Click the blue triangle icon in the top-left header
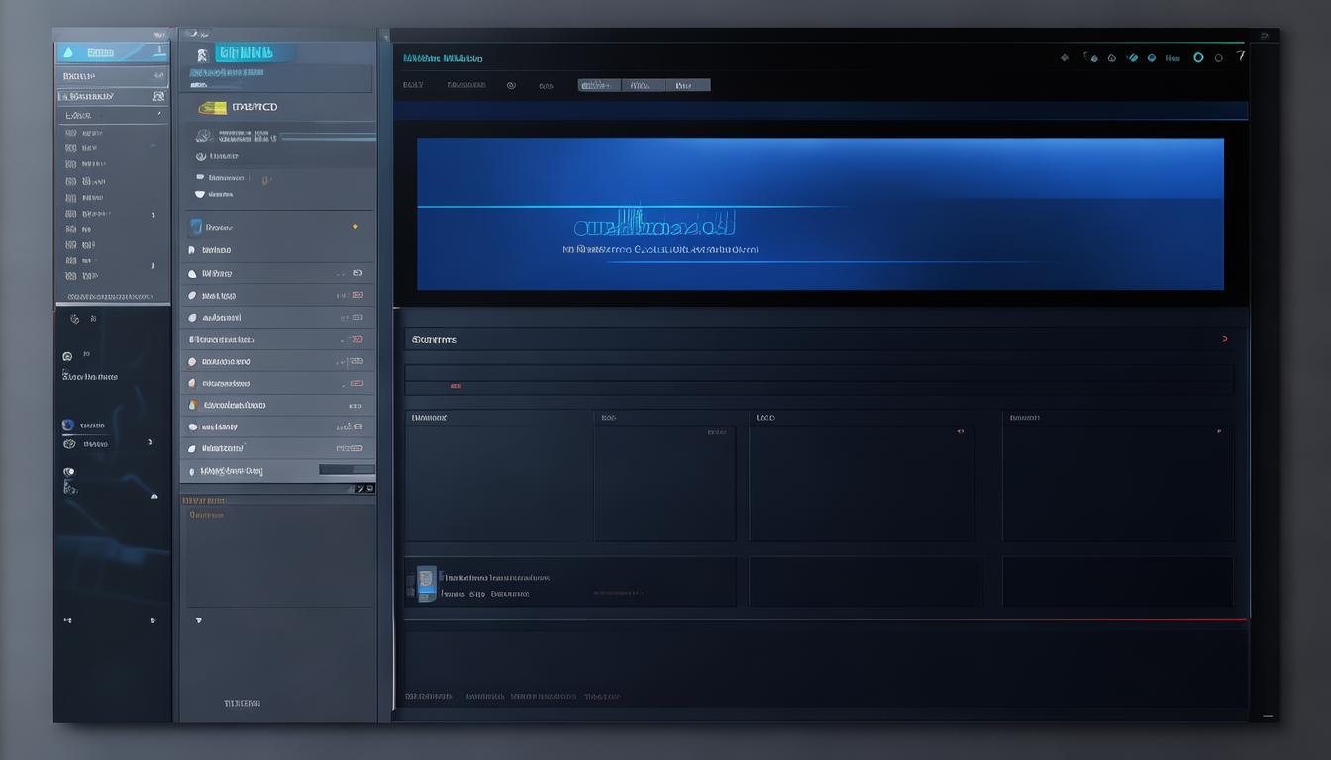Screen dimensions: 1331x760 pos(68,53)
